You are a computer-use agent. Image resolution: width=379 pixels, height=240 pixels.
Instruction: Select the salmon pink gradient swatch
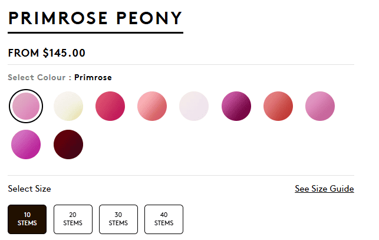pos(152,106)
